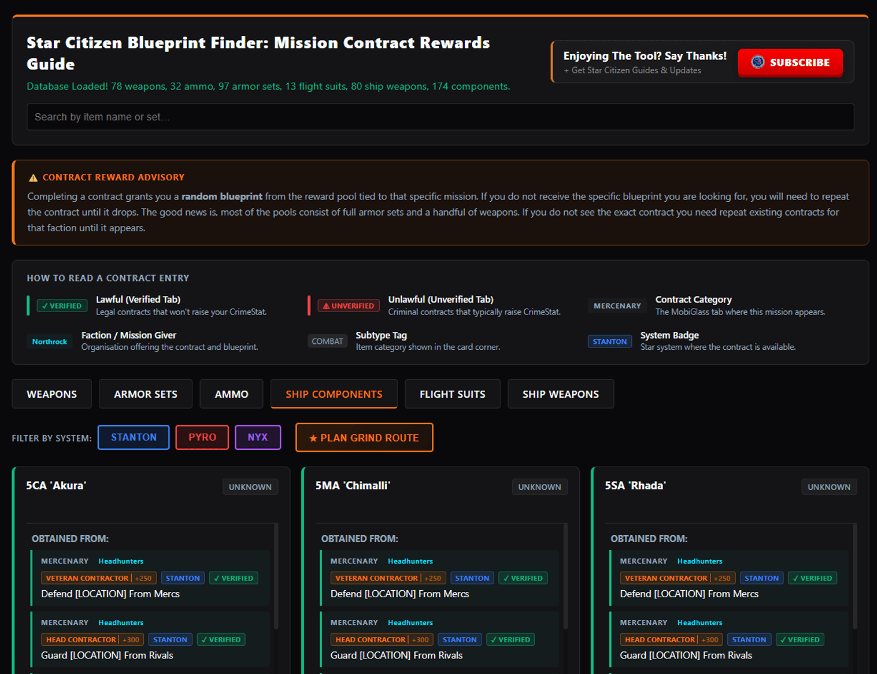This screenshot has width=877, height=674.
Task: Click the Verified badge on Akura's Head Contractor row
Action: [220, 640]
